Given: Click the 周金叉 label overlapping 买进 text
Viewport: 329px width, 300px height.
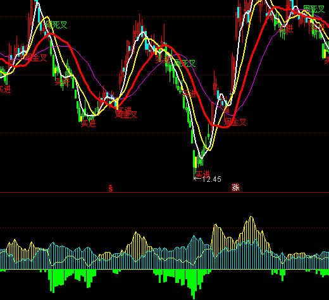Looking at the screenshot, I should coord(127,114).
